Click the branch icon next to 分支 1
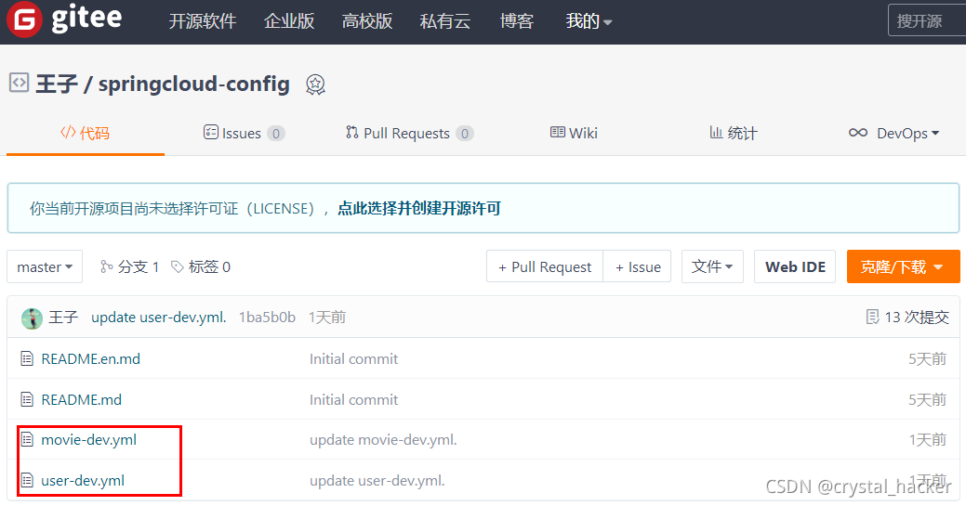 pos(107,266)
